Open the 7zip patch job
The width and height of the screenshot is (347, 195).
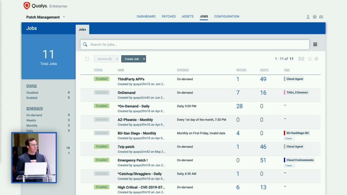pyautogui.click(x=126, y=147)
